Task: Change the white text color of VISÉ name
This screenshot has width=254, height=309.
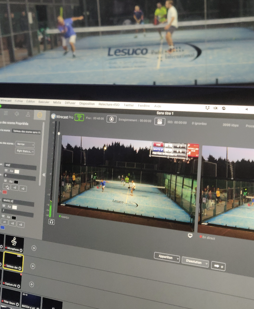Action: (x=17, y=171)
